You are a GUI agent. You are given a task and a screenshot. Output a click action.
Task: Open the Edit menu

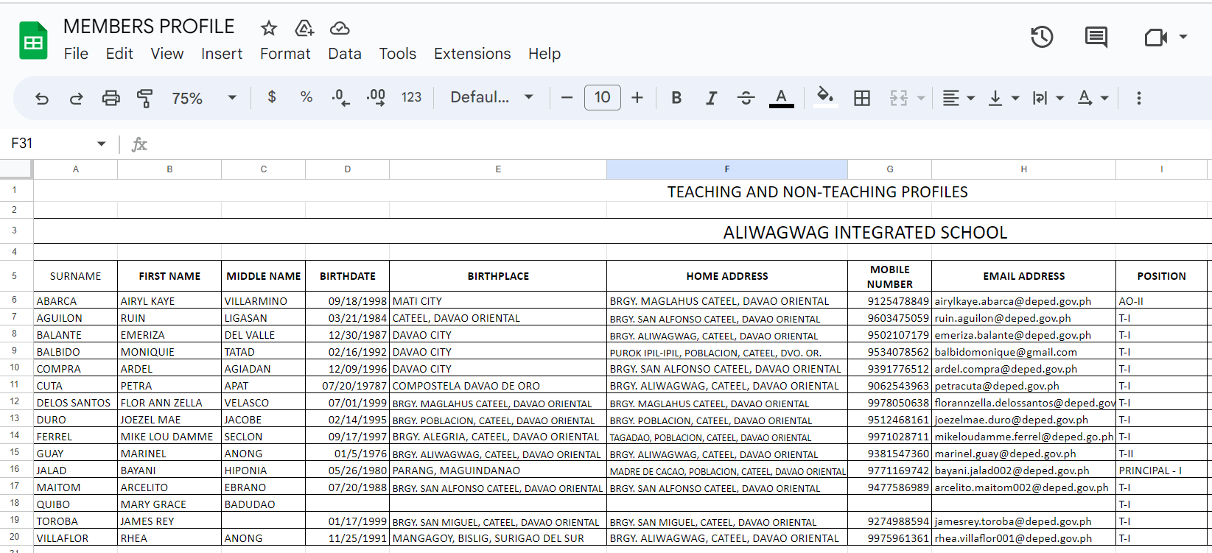coord(119,54)
